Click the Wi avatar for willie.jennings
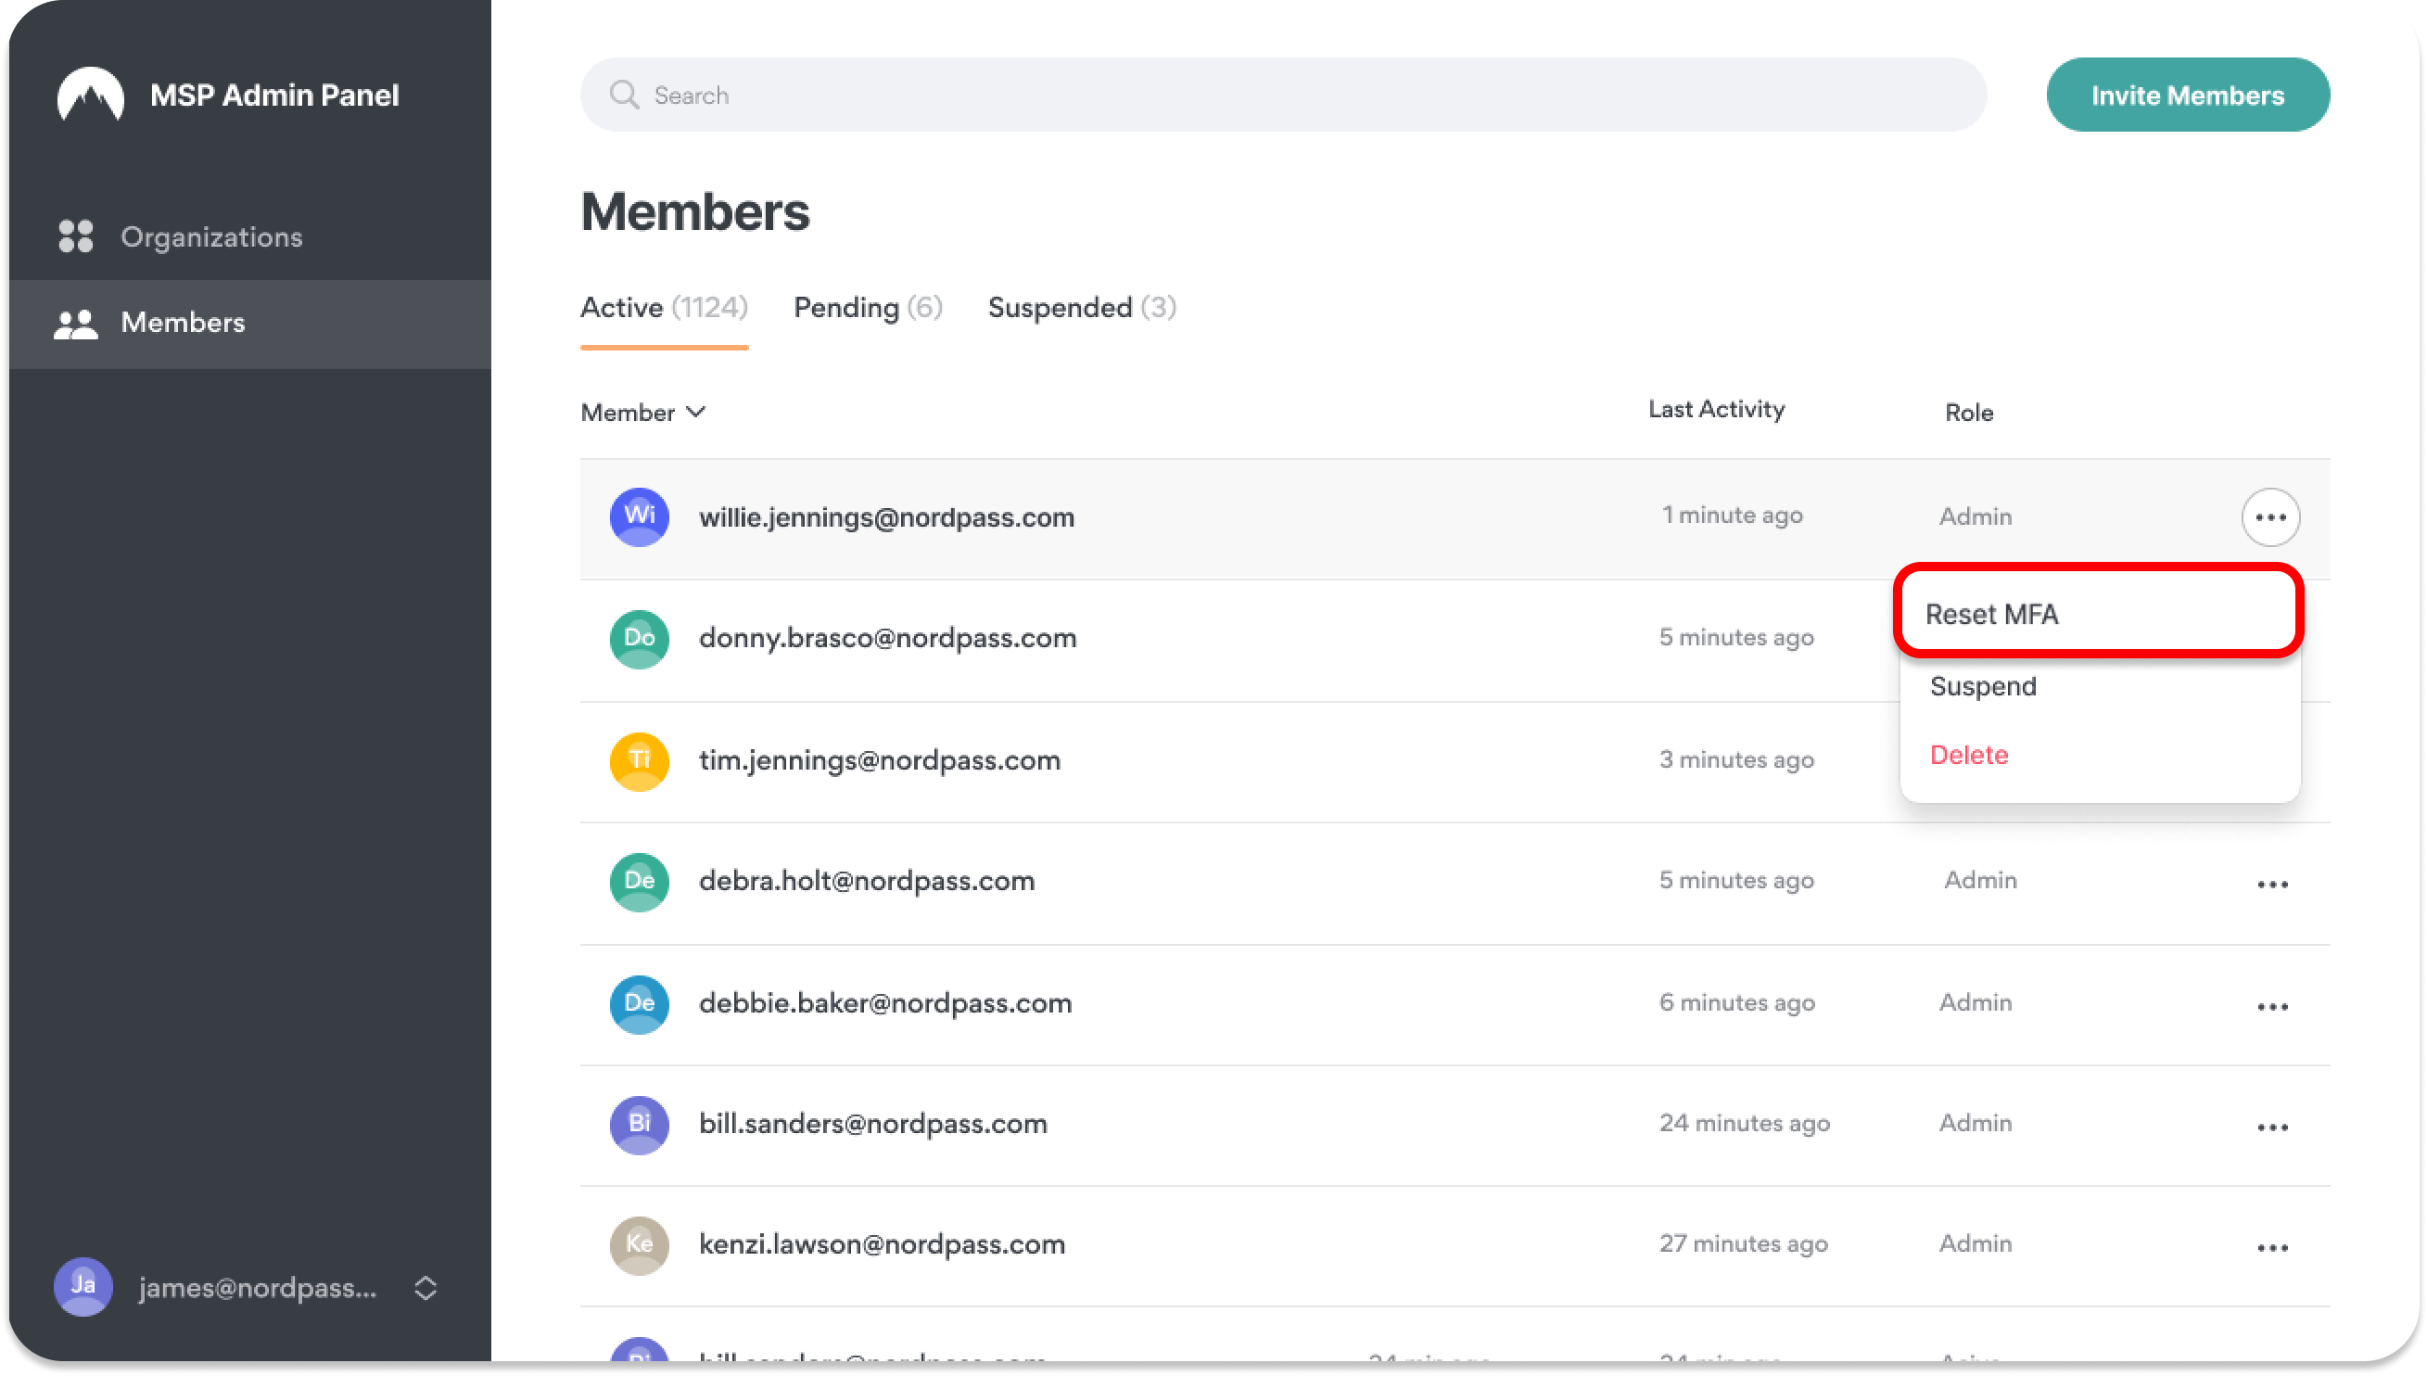Viewport: 2427px width, 1376px height. (x=640, y=517)
